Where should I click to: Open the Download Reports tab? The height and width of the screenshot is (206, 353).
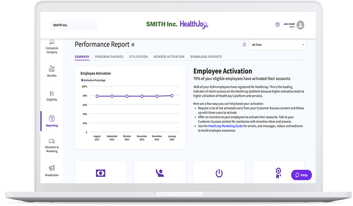[x=206, y=57]
